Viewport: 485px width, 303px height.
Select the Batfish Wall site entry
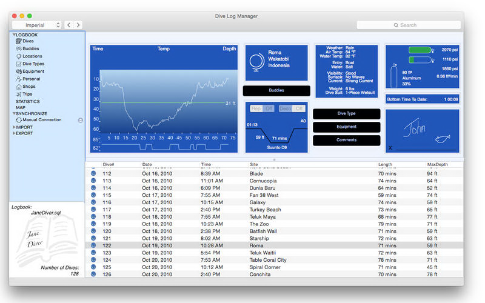(x=263, y=231)
